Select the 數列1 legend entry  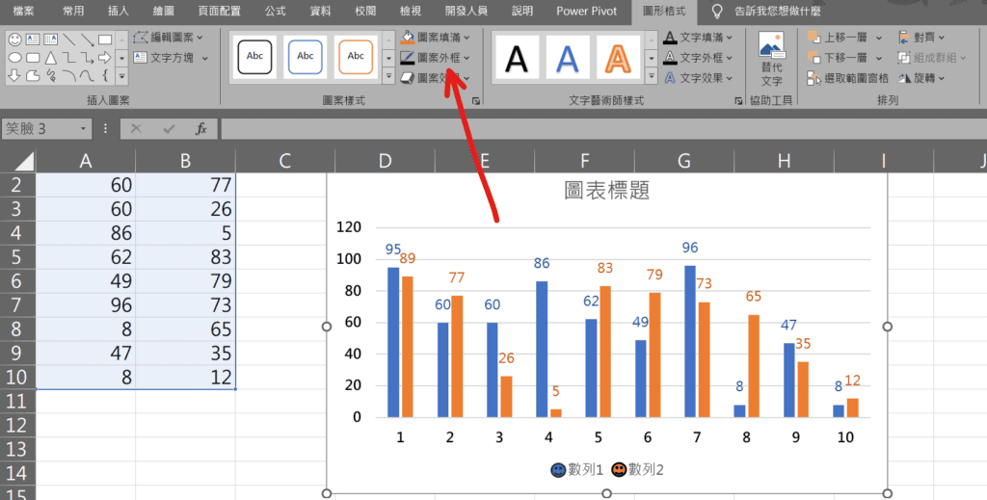click(x=576, y=470)
